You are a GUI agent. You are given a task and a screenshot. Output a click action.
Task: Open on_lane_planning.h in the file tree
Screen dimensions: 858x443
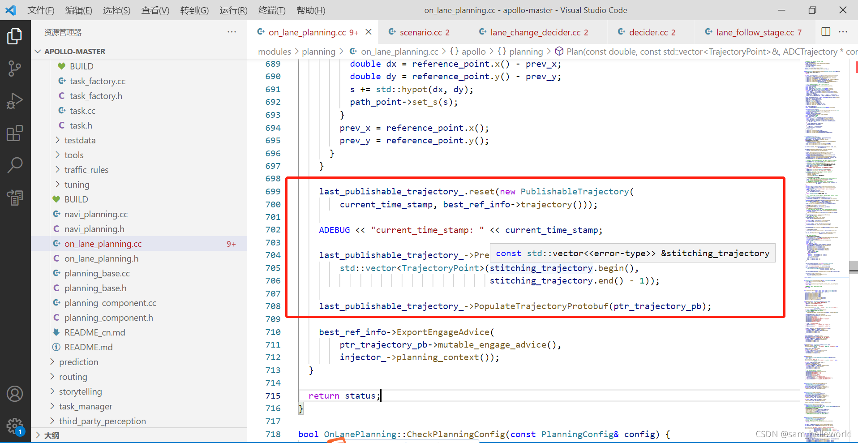[x=101, y=258]
